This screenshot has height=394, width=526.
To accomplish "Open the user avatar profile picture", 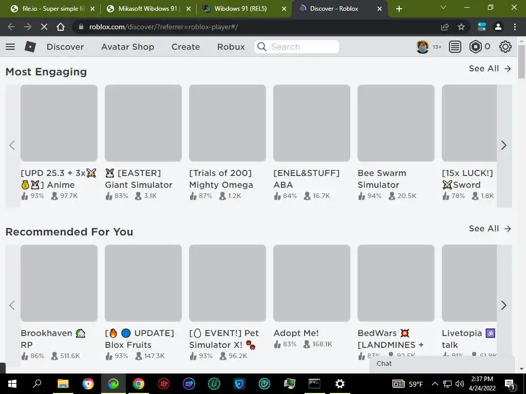I will (x=422, y=47).
